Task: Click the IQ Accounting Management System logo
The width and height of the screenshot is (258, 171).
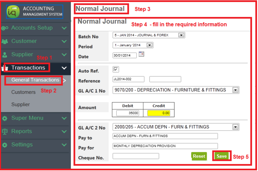Action: point(34,11)
